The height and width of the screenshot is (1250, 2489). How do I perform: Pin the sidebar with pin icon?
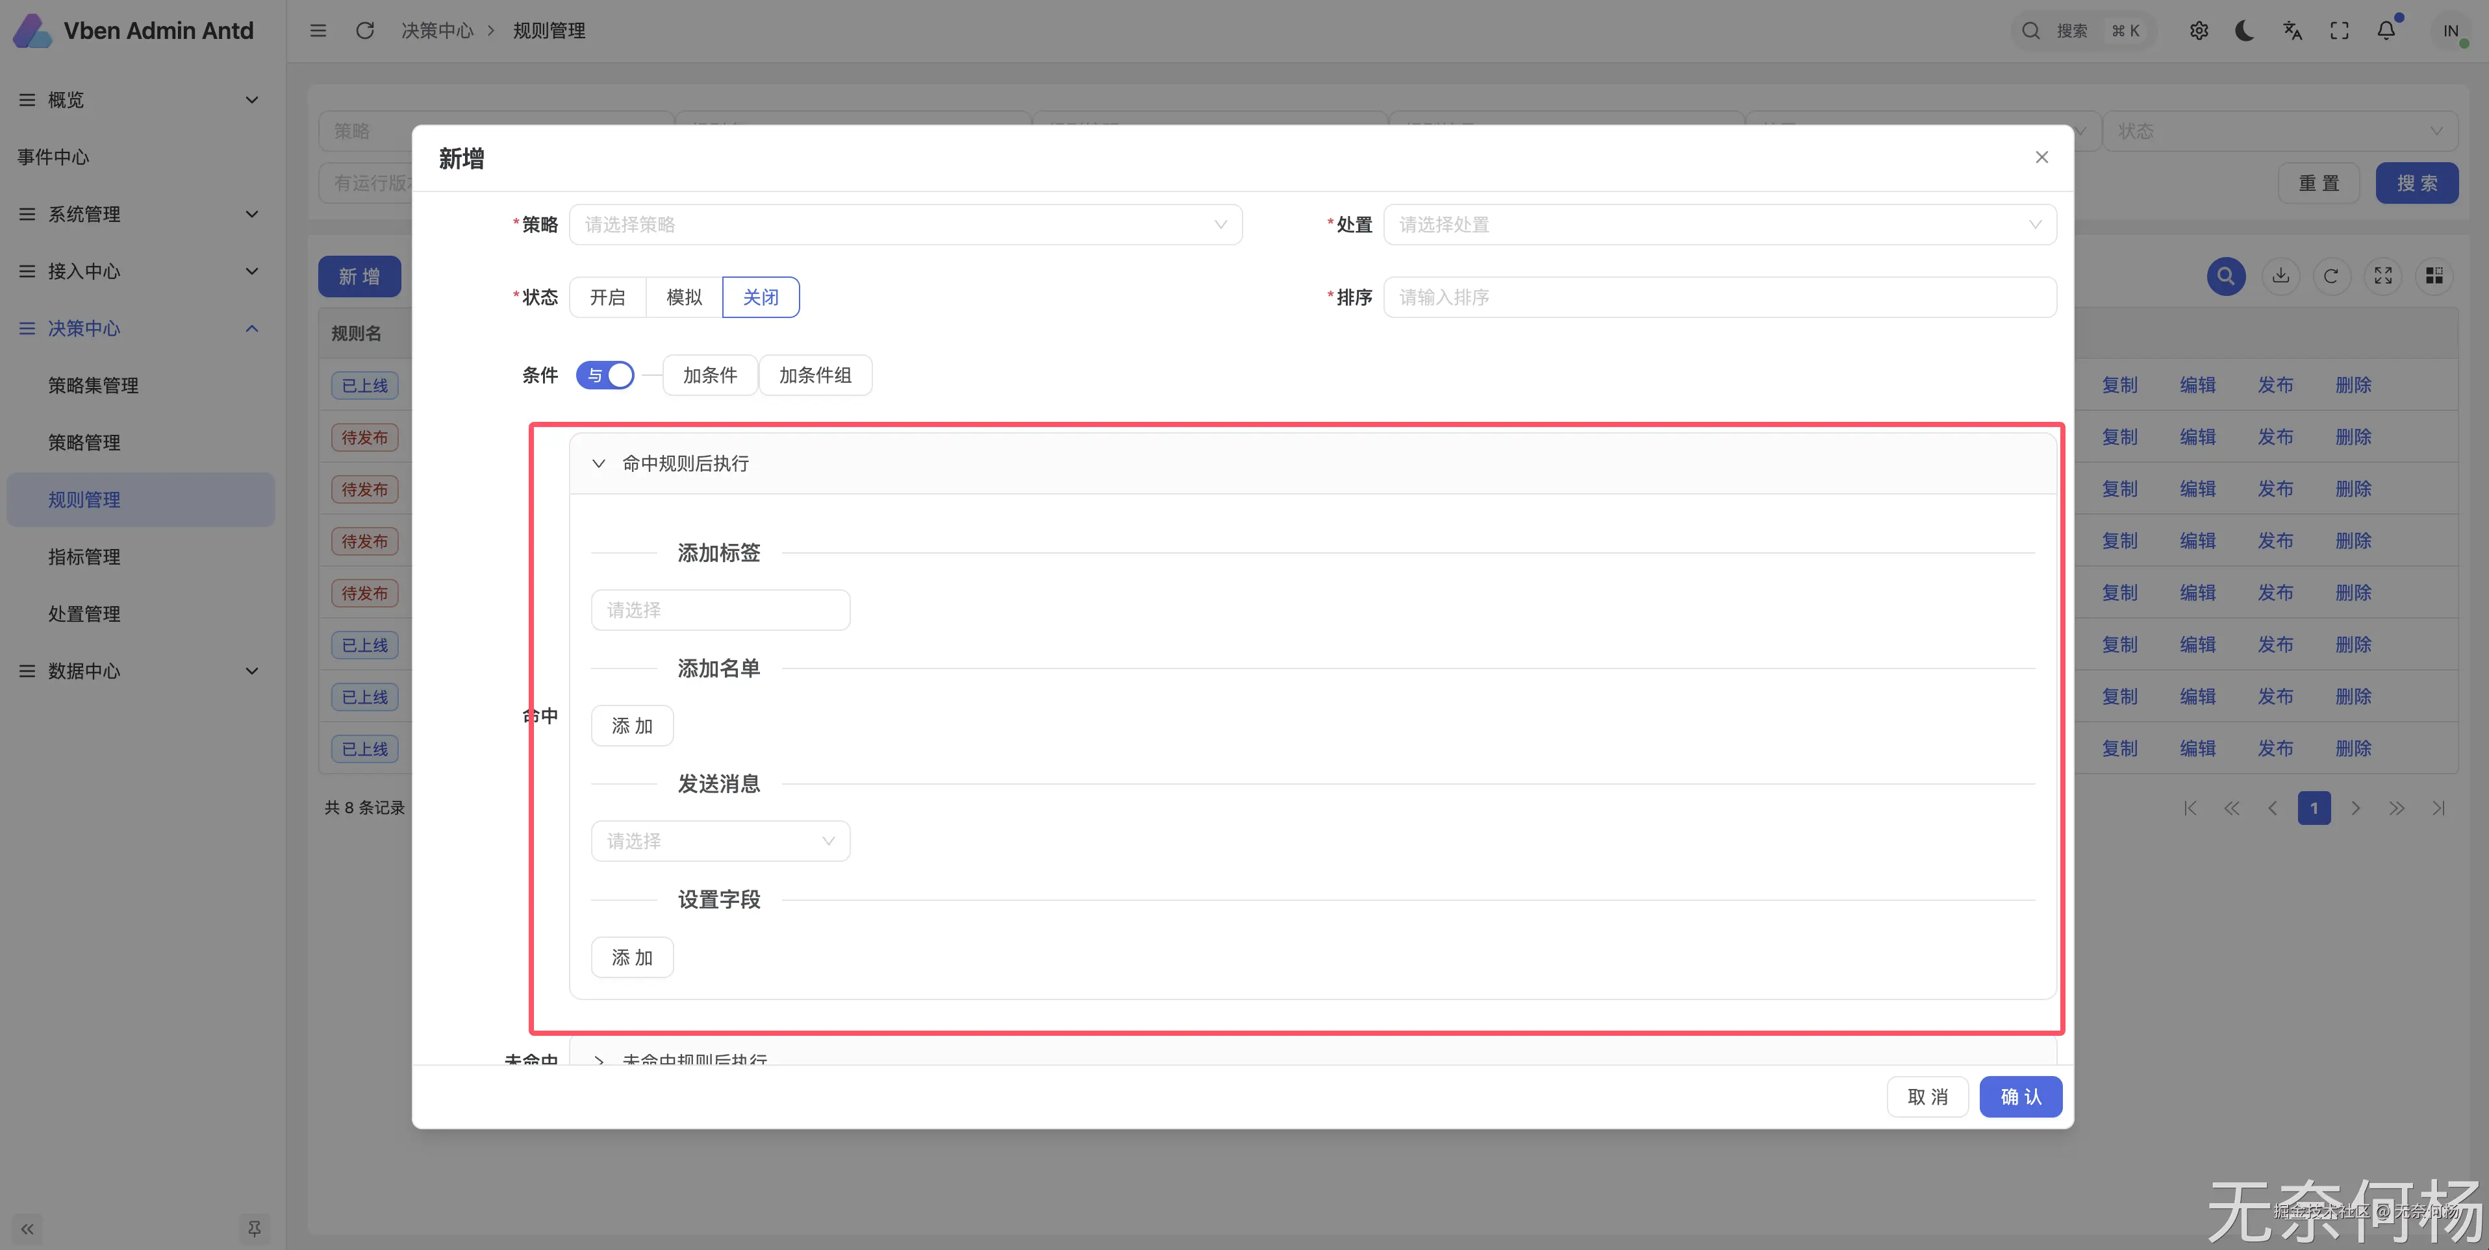click(254, 1228)
